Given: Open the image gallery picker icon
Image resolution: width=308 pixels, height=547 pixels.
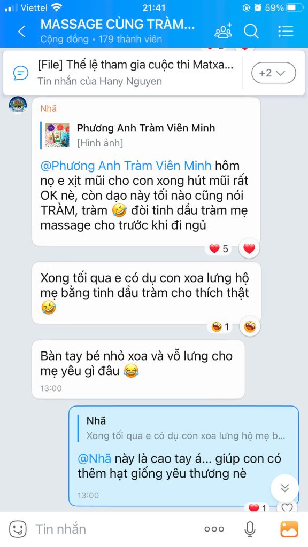Looking at the screenshot, I should (289, 529).
